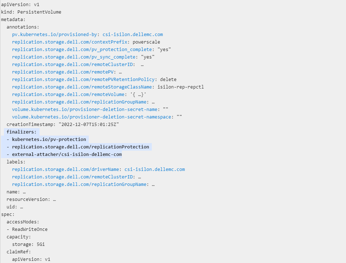Image resolution: width=346 pixels, height=263 pixels.
Task: Click the remoteStorageClassName value 'isilon-rep-repctl'
Action: 181,87
